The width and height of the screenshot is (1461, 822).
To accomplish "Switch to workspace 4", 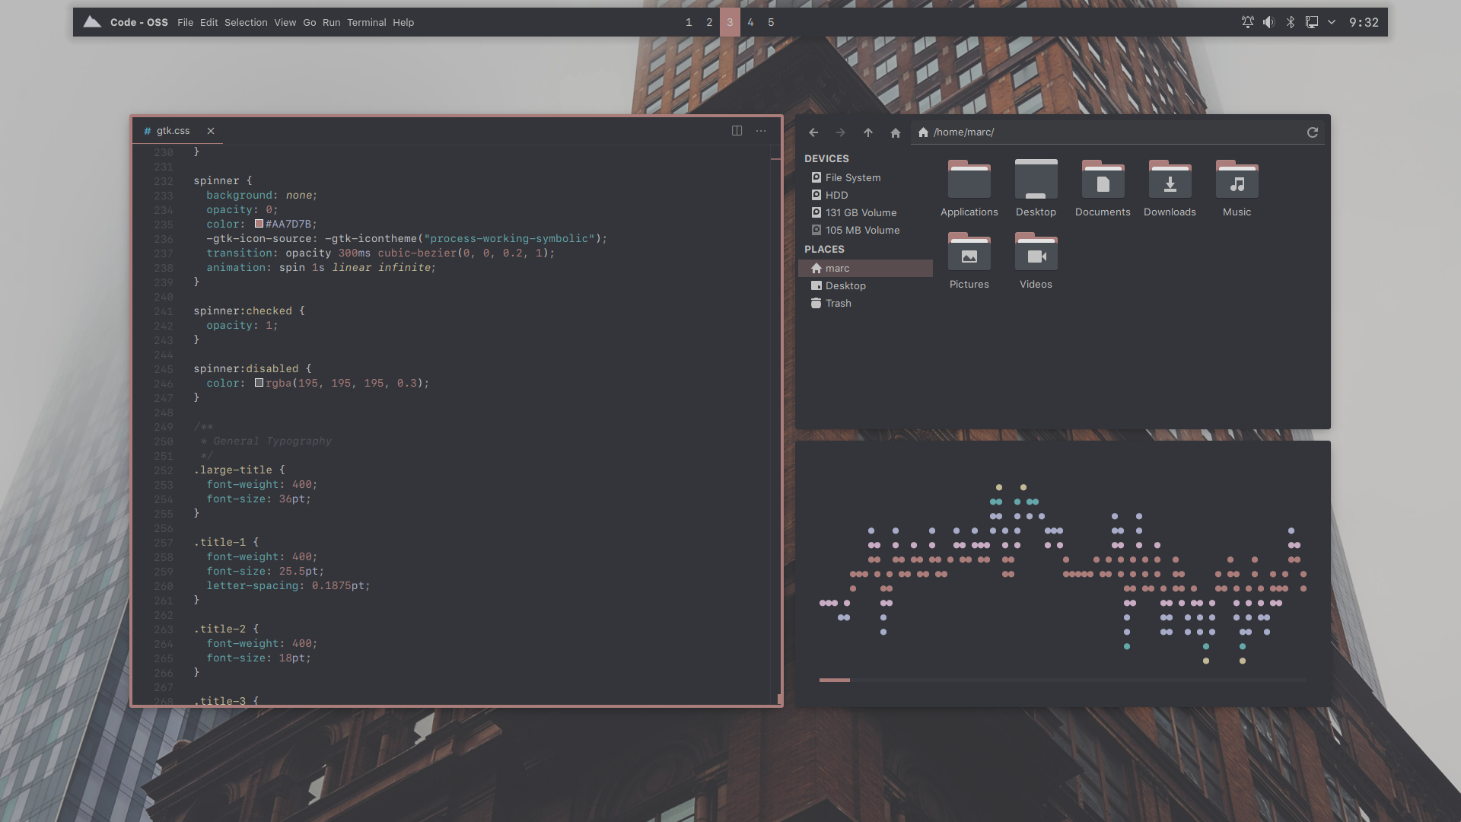I will (750, 22).
